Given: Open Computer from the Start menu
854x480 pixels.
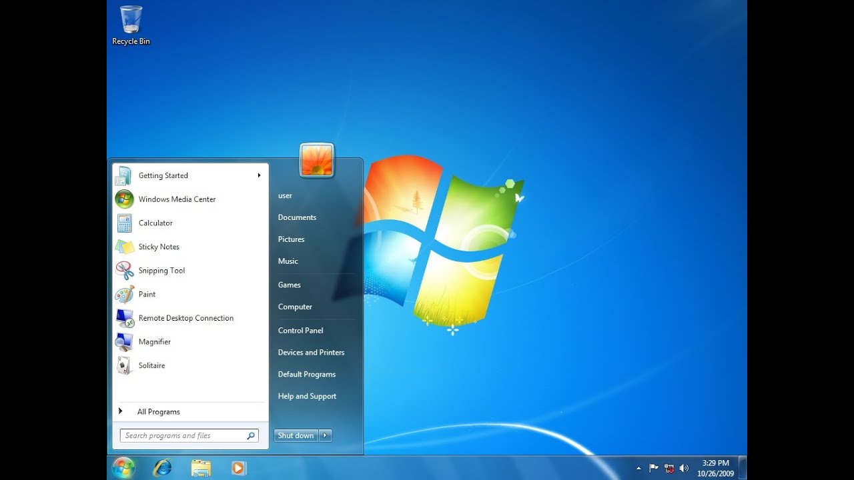Looking at the screenshot, I should tap(295, 307).
